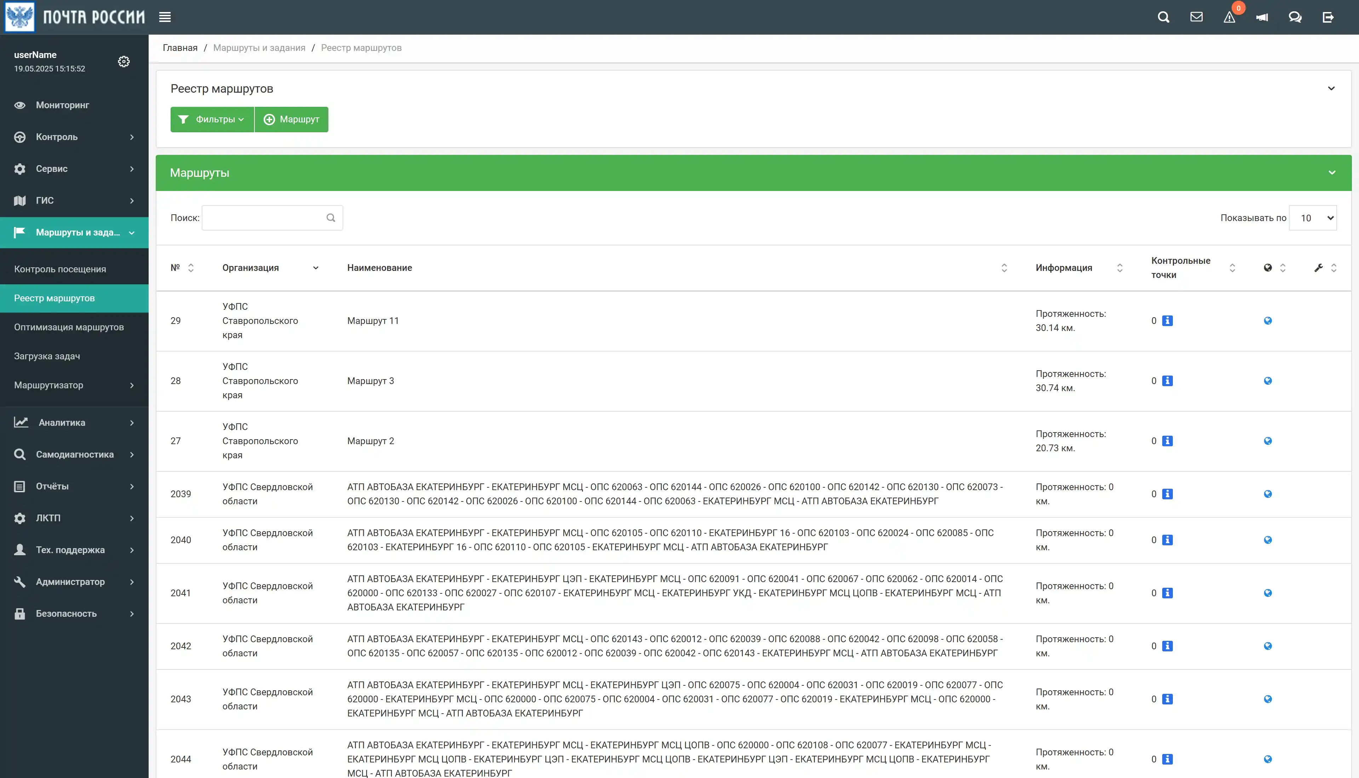The height and width of the screenshot is (778, 1359).
Task: Click the green Маршрут add button
Action: 291,119
